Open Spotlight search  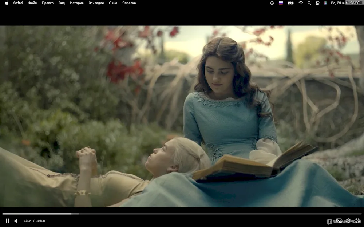309,3
